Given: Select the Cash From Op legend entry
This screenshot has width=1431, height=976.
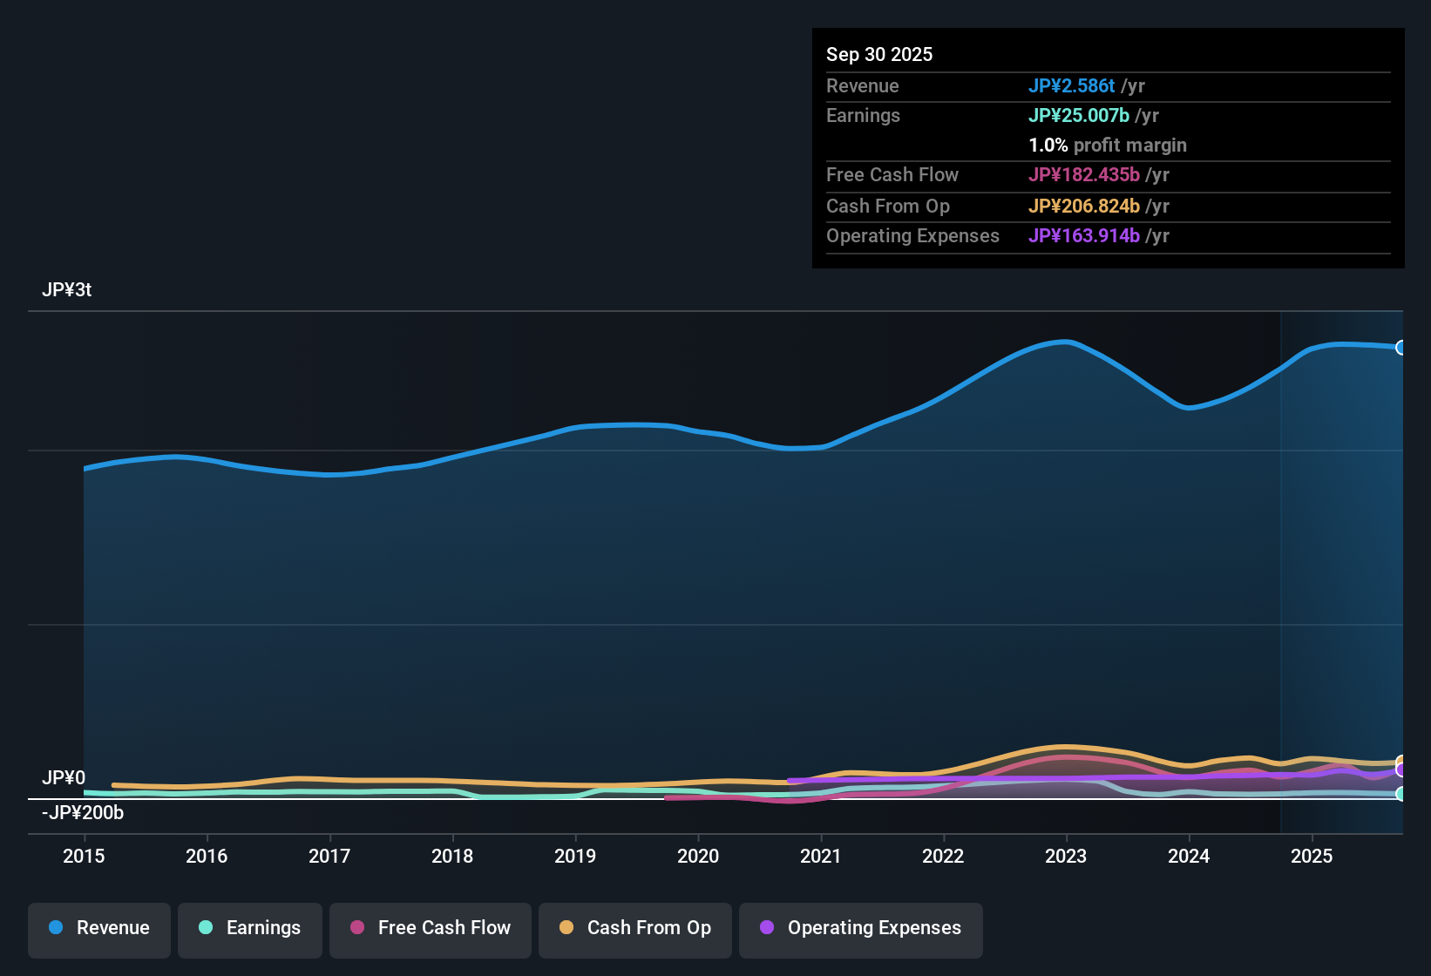Looking at the screenshot, I should tap(634, 928).
